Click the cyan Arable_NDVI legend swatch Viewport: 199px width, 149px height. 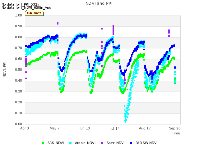(x=71, y=143)
